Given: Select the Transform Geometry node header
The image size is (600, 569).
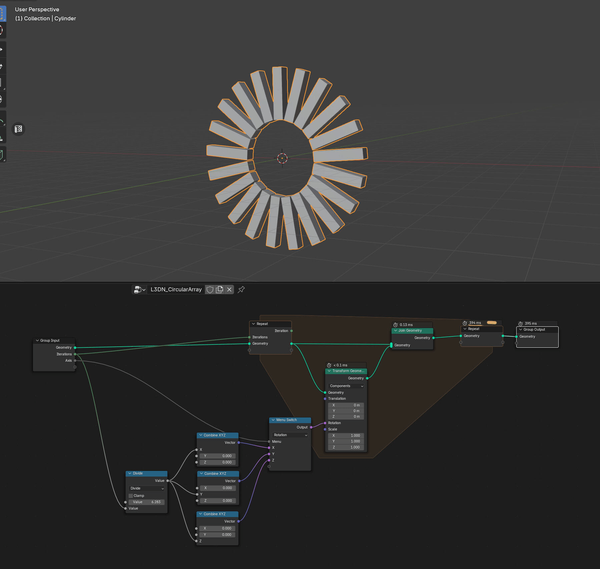Looking at the screenshot, I should click(346, 371).
